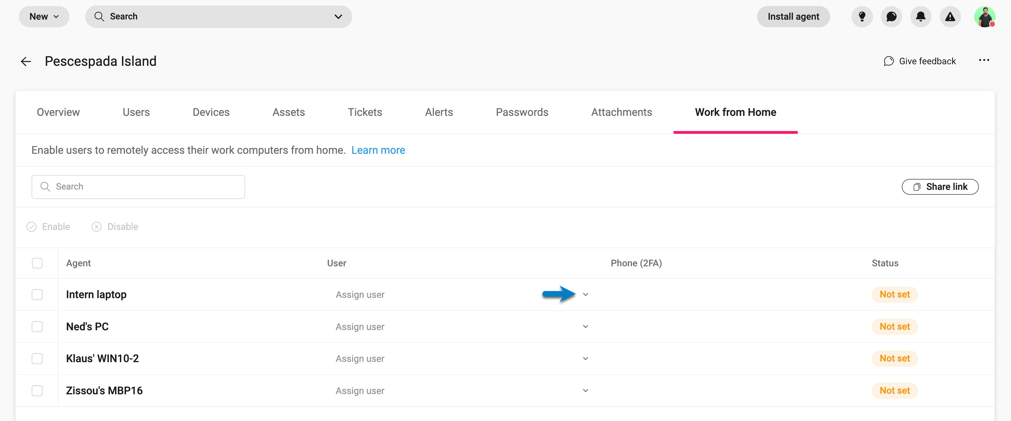Expand the Assign user dropdown for Ned's PC

[585, 326]
